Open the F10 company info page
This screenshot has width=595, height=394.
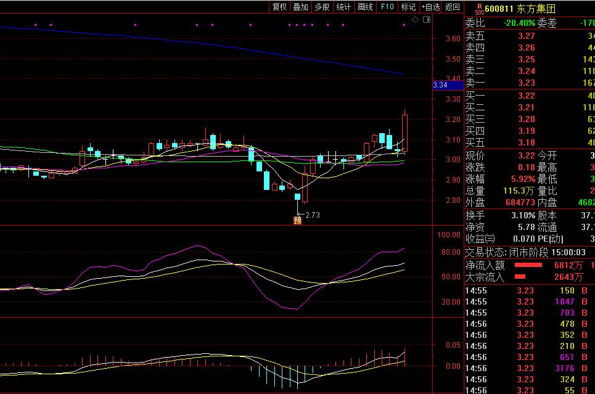click(x=387, y=7)
